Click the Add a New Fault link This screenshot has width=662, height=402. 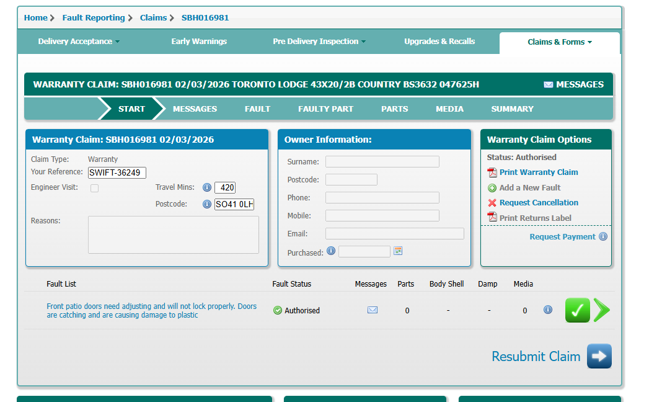pos(530,188)
